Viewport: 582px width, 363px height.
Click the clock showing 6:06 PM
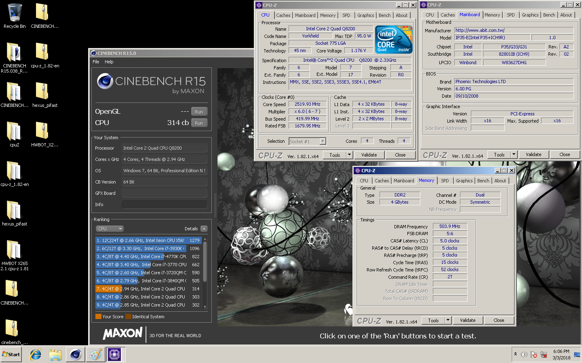click(561, 351)
